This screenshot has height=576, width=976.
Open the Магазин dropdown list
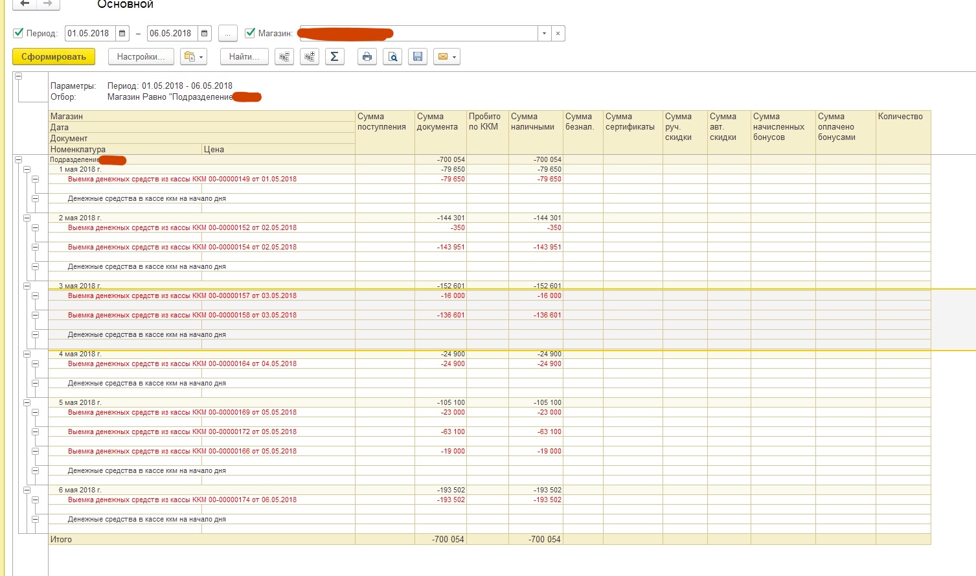coord(544,34)
